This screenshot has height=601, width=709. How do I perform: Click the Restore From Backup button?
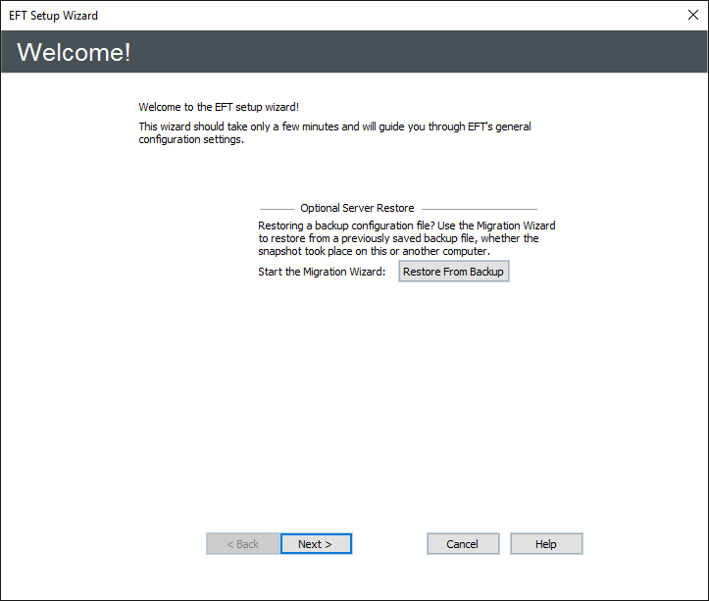coord(453,272)
